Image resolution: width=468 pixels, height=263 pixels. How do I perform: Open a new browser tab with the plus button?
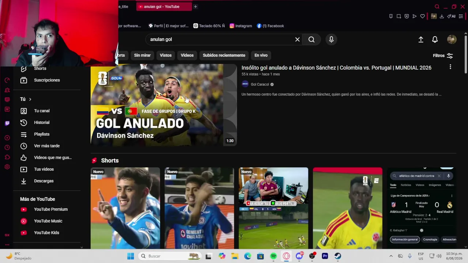[x=195, y=7]
